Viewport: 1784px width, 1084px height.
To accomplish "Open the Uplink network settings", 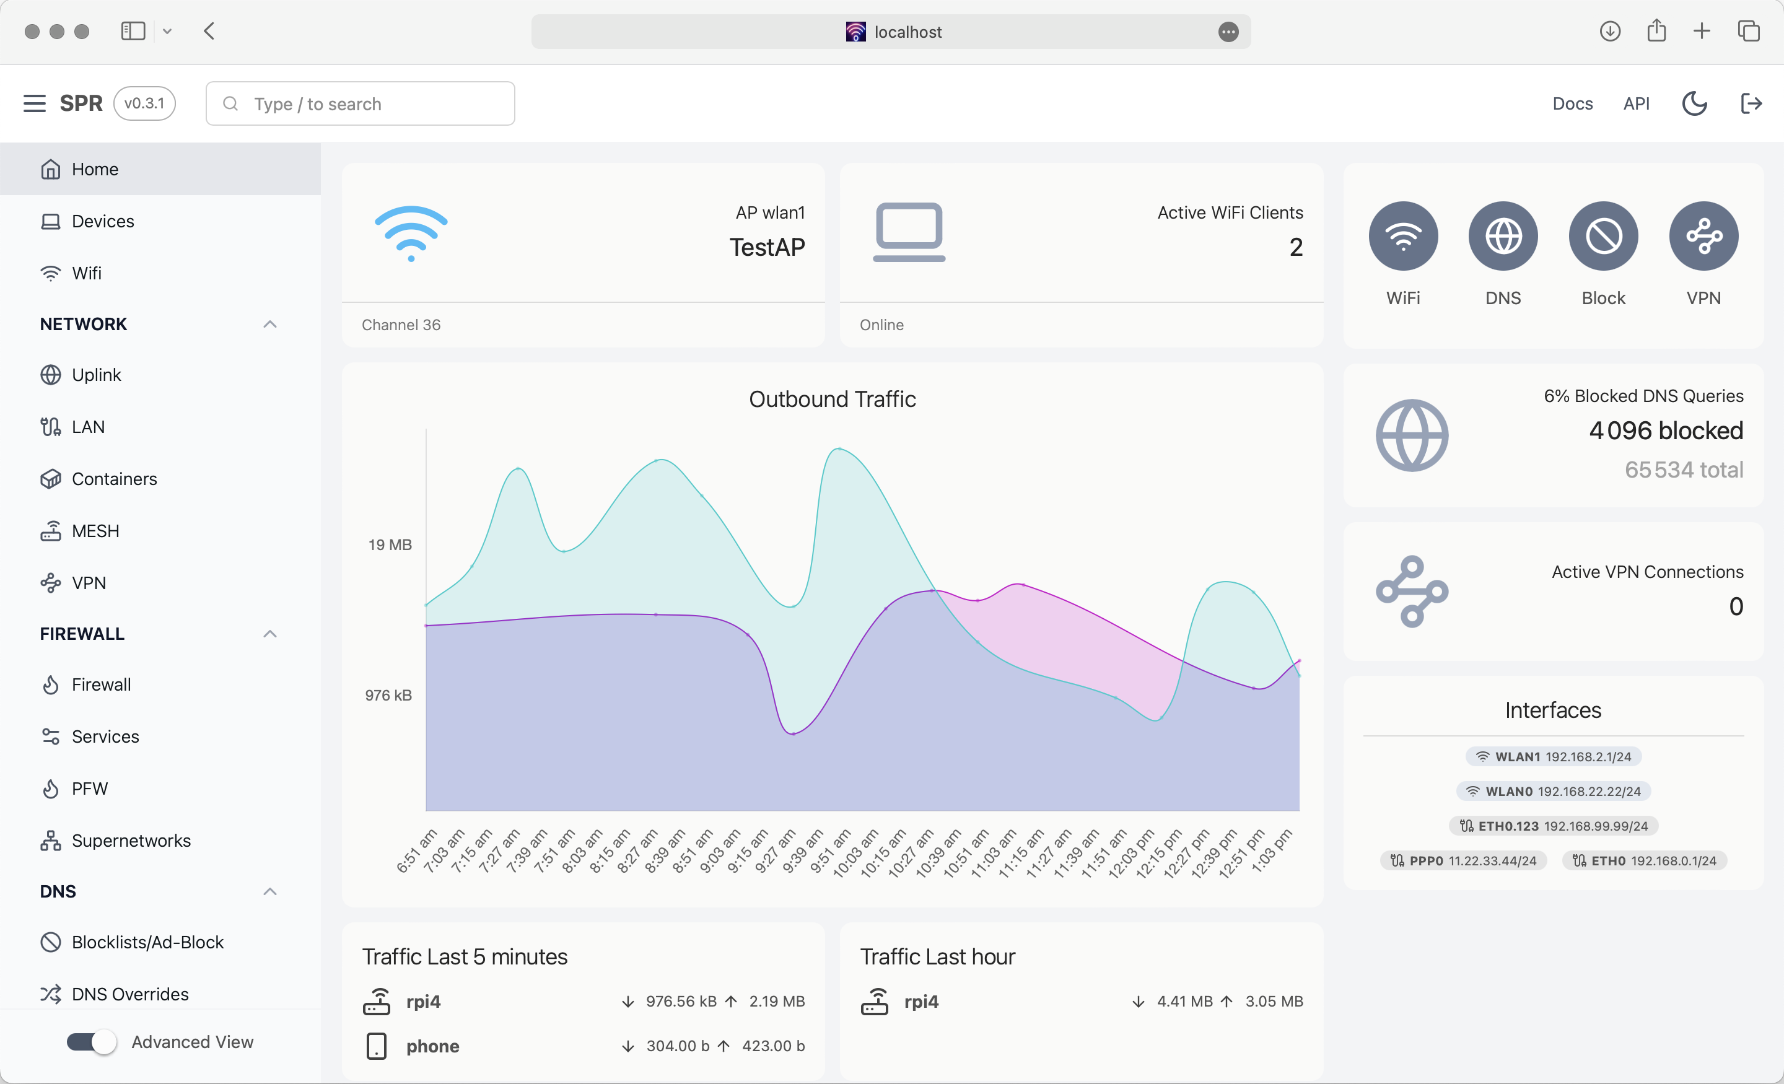I will (96, 374).
